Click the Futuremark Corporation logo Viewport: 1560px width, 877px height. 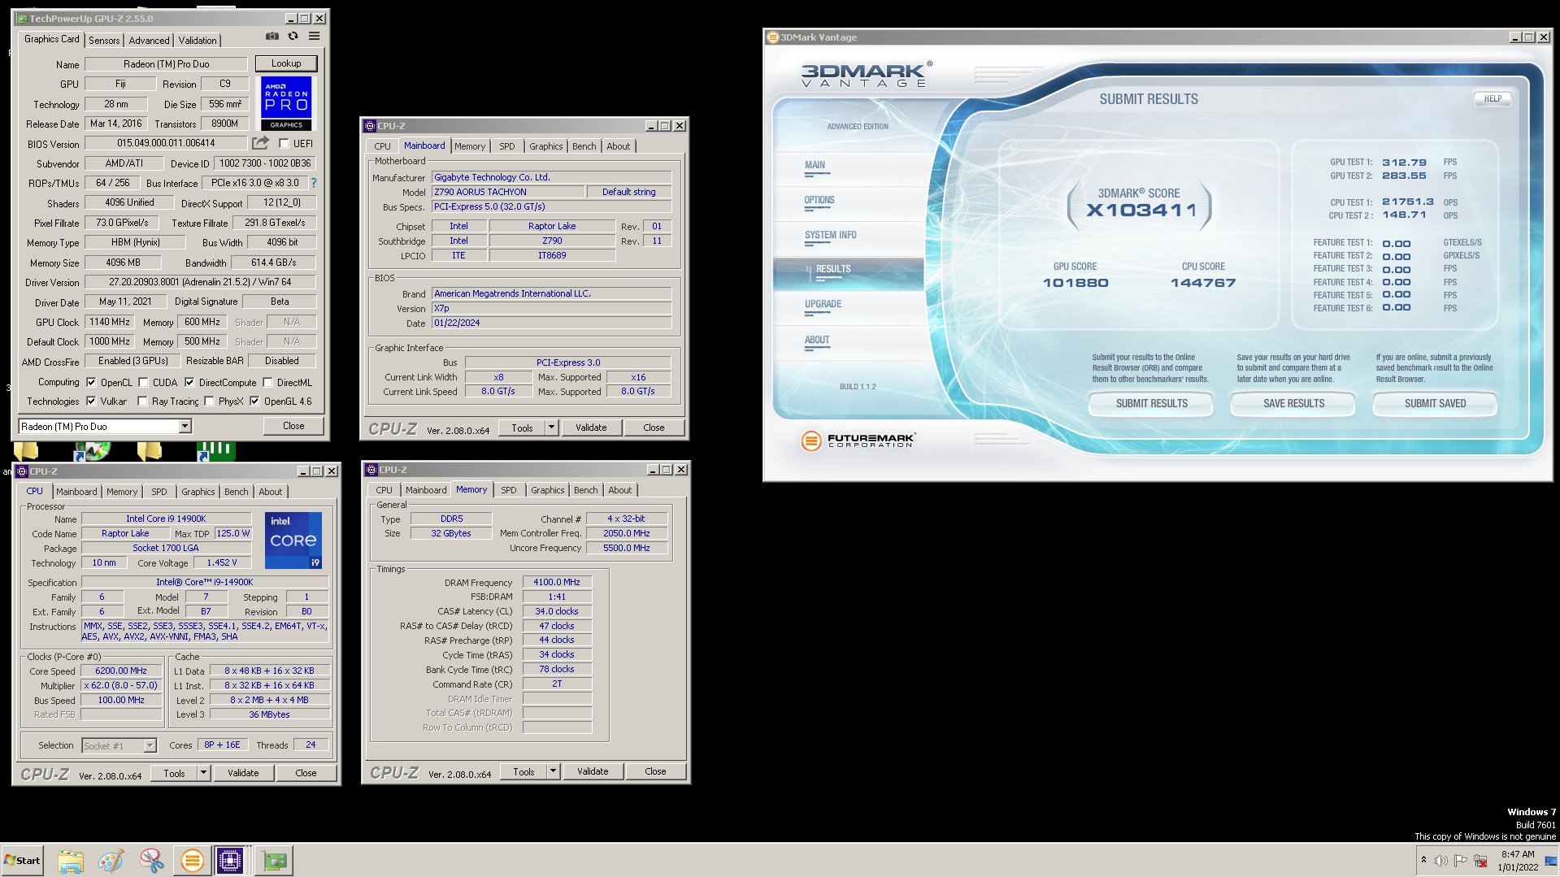click(858, 440)
